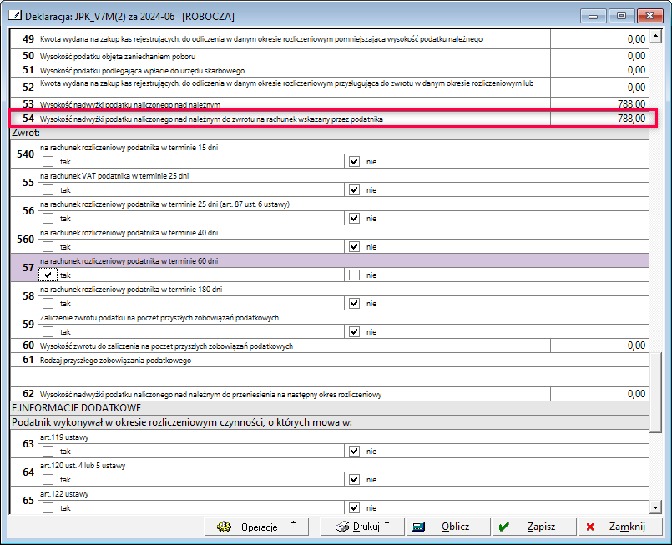The width and height of the screenshot is (672, 545).
Task: Check "tak" for field 64 art.120 ustawy
Action: coord(48,479)
